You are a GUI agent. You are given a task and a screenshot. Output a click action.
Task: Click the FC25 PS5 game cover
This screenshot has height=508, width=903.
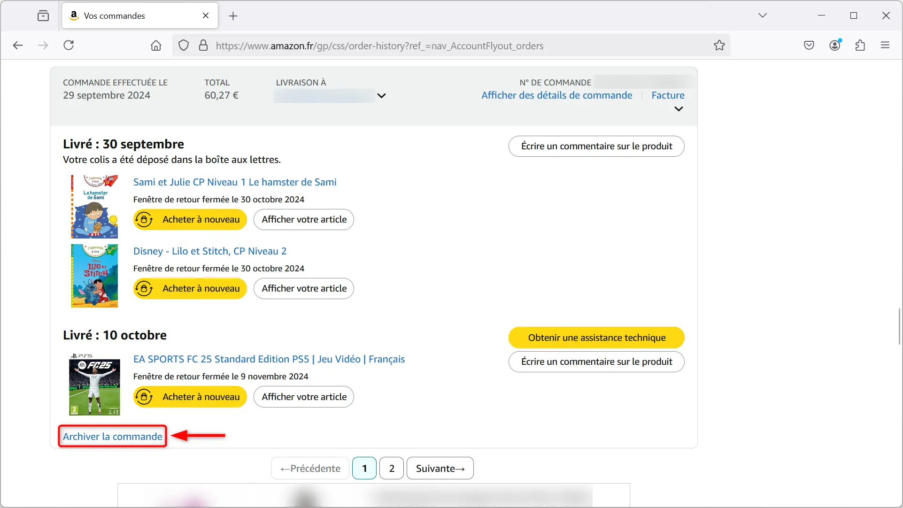[x=94, y=385]
